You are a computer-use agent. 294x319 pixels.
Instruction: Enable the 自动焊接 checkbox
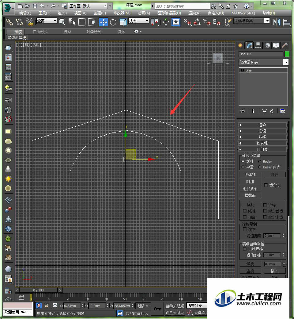[x=245, y=249]
